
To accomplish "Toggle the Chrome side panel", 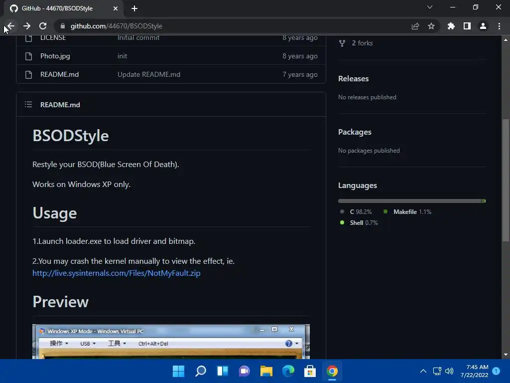I will click(467, 26).
